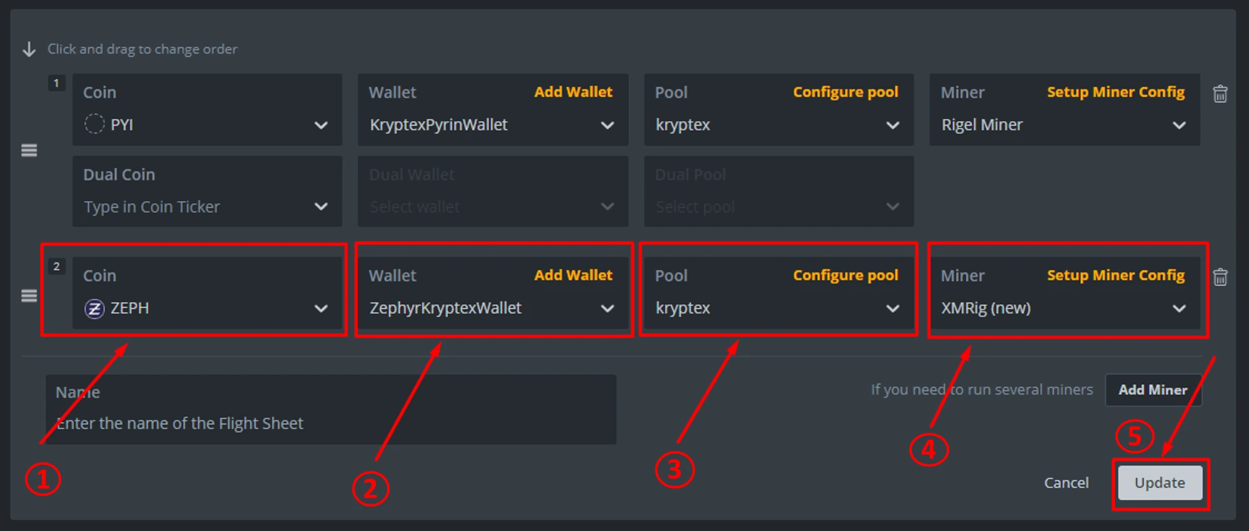
Task: Click the ZEPH coin logo icon
Action: 94,309
